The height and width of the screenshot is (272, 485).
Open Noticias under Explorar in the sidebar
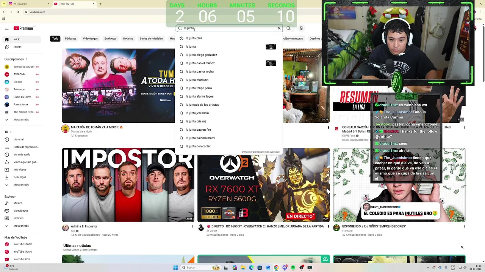[21, 218]
